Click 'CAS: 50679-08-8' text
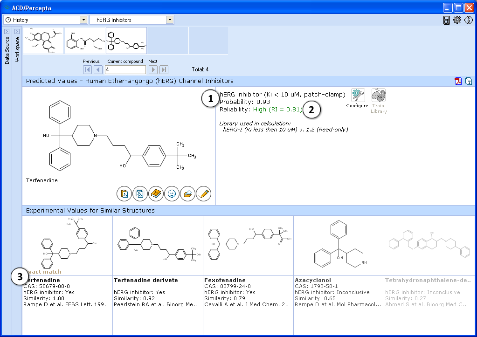The image size is (477, 337). (x=47, y=286)
